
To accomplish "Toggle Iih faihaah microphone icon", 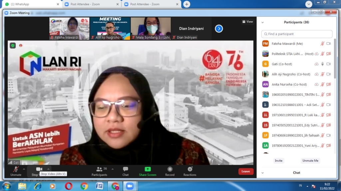I will pos(322,136).
